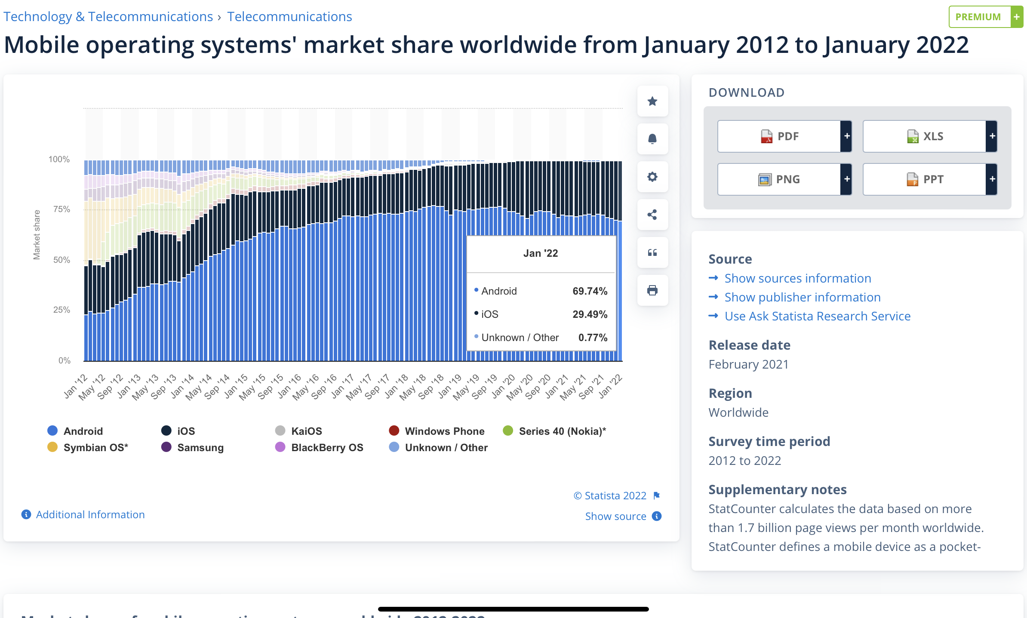Screen dimensions: 1027x618
Task: Click the arrow before Show sources information
Action: point(713,278)
